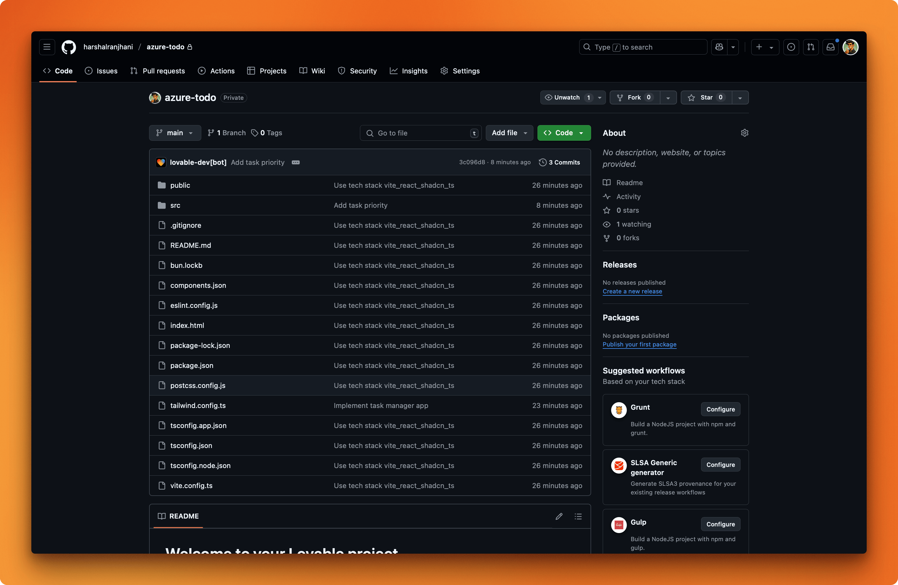Open harshalranjhani profile breadcrumb

(108, 47)
